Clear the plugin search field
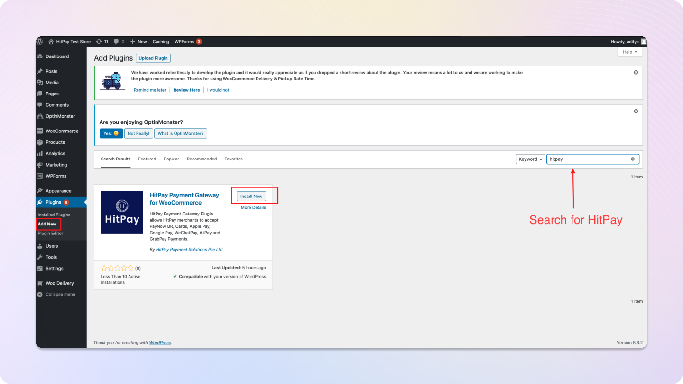683x384 pixels. (633, 159)
